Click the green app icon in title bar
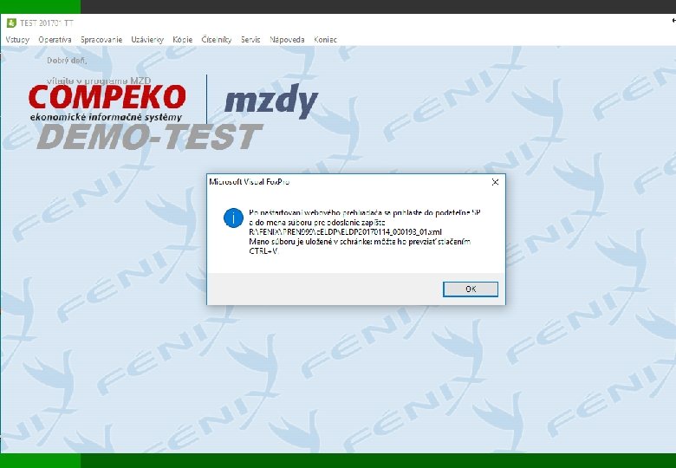 [x=11, y=23]
